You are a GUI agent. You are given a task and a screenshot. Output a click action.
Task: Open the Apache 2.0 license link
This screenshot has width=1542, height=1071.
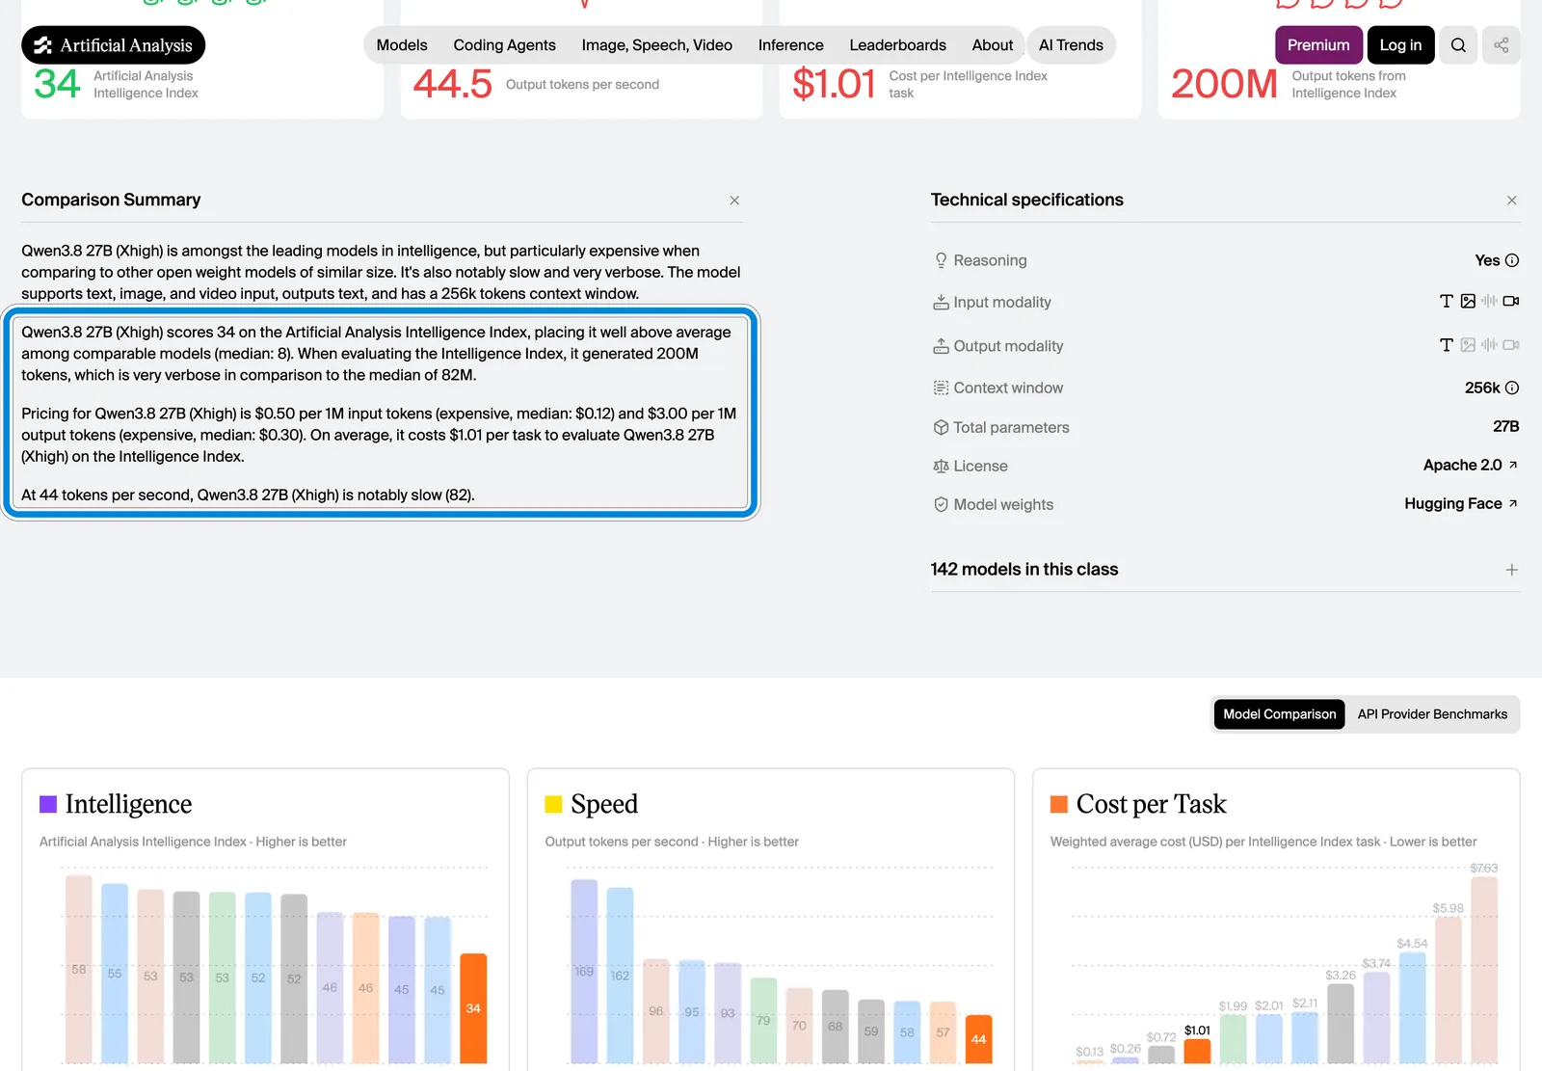point(1471,466)
